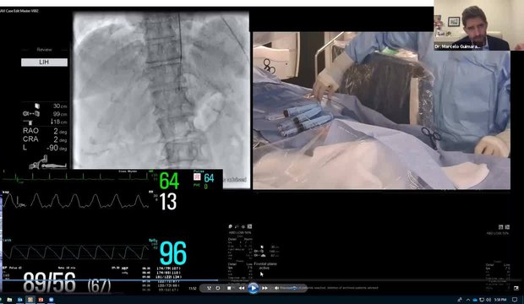
Task: Click the Review heading in side panel
Action: pos(44,50)
